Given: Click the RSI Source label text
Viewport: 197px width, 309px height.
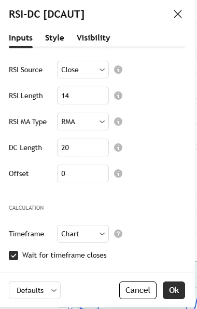Looking at the screenshot, I should click(25, 70).
